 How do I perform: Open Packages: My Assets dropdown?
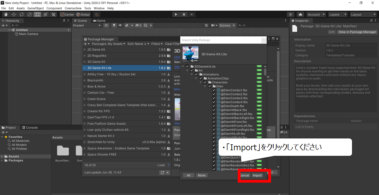tap(108, 44)
